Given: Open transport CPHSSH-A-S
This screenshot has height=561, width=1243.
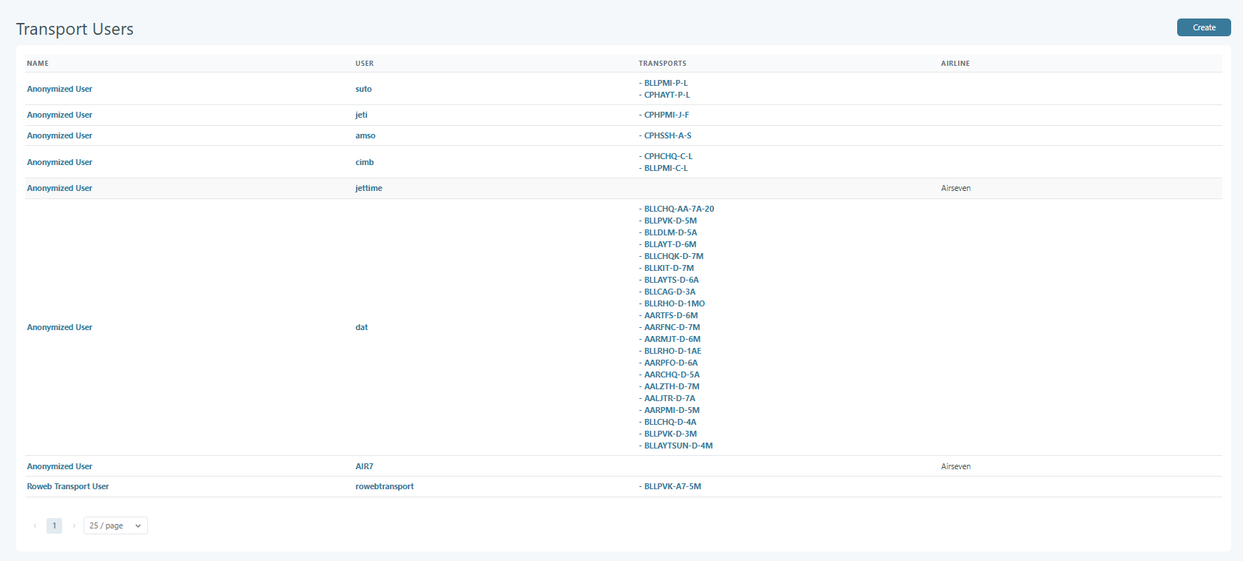Looking at the screenshot, I should (x=667, y=135).
